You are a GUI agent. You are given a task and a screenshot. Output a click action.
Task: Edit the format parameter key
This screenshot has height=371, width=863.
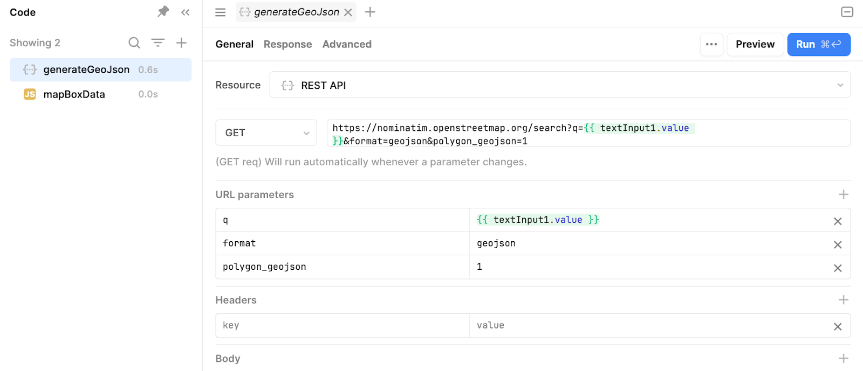click(x=343, y=243)
